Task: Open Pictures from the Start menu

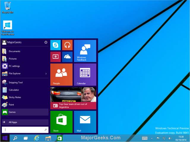Action: 25,59
